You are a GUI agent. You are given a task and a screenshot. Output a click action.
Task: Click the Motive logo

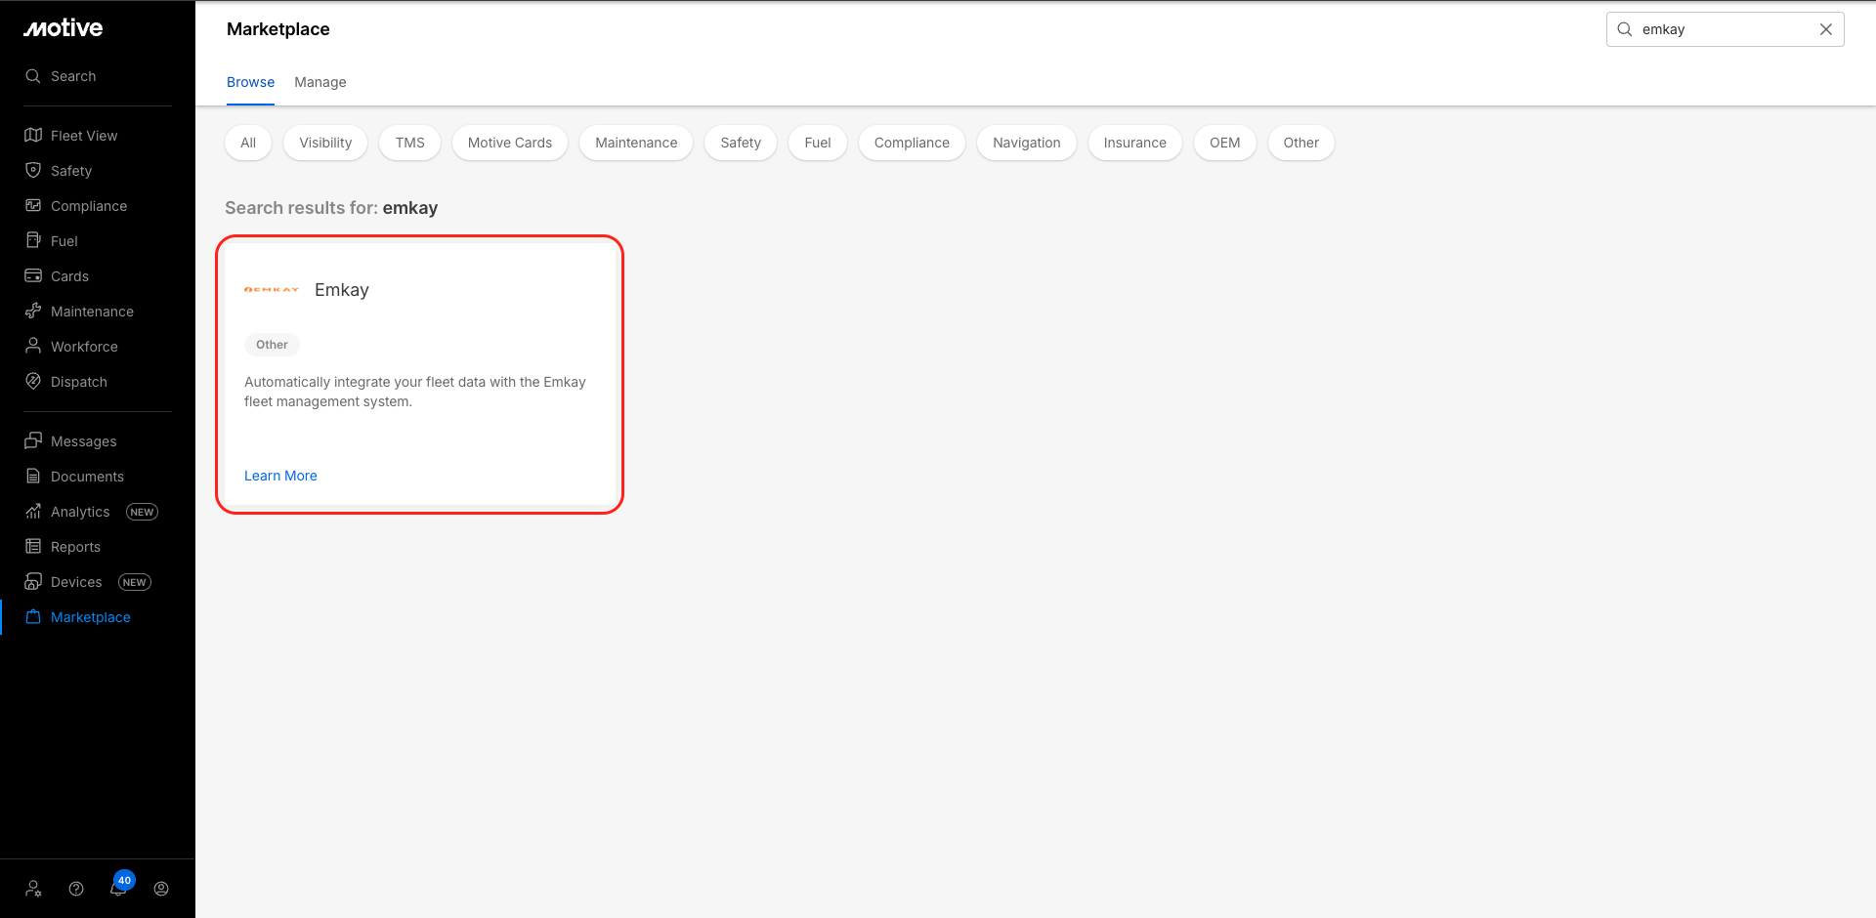point(64,28)
